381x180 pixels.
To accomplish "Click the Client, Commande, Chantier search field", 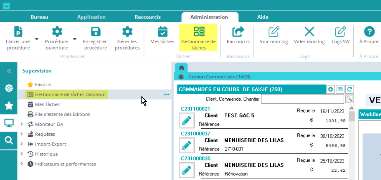I will pos(302,99).
